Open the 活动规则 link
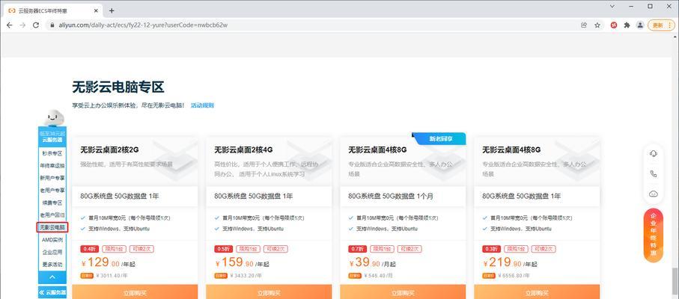 click(x=202, y=105)
